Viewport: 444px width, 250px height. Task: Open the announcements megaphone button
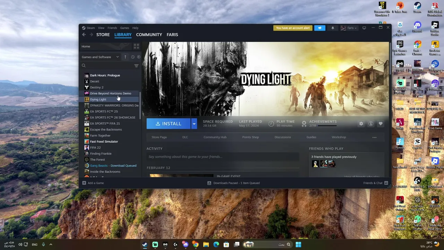click(x=320, y=28)
